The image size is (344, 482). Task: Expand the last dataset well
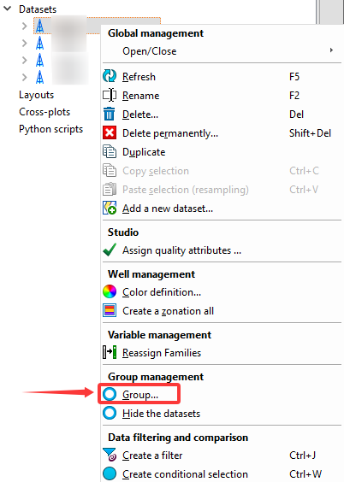tap(24, 77)
